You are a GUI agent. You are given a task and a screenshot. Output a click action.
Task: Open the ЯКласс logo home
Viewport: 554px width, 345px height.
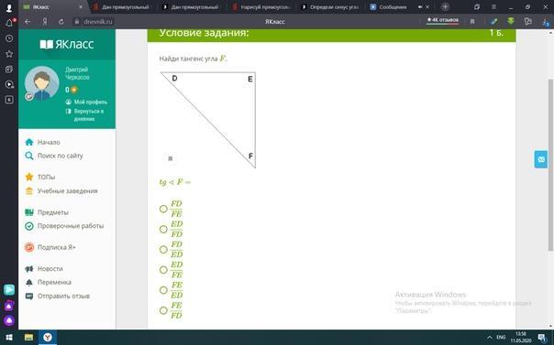[67, 44]
